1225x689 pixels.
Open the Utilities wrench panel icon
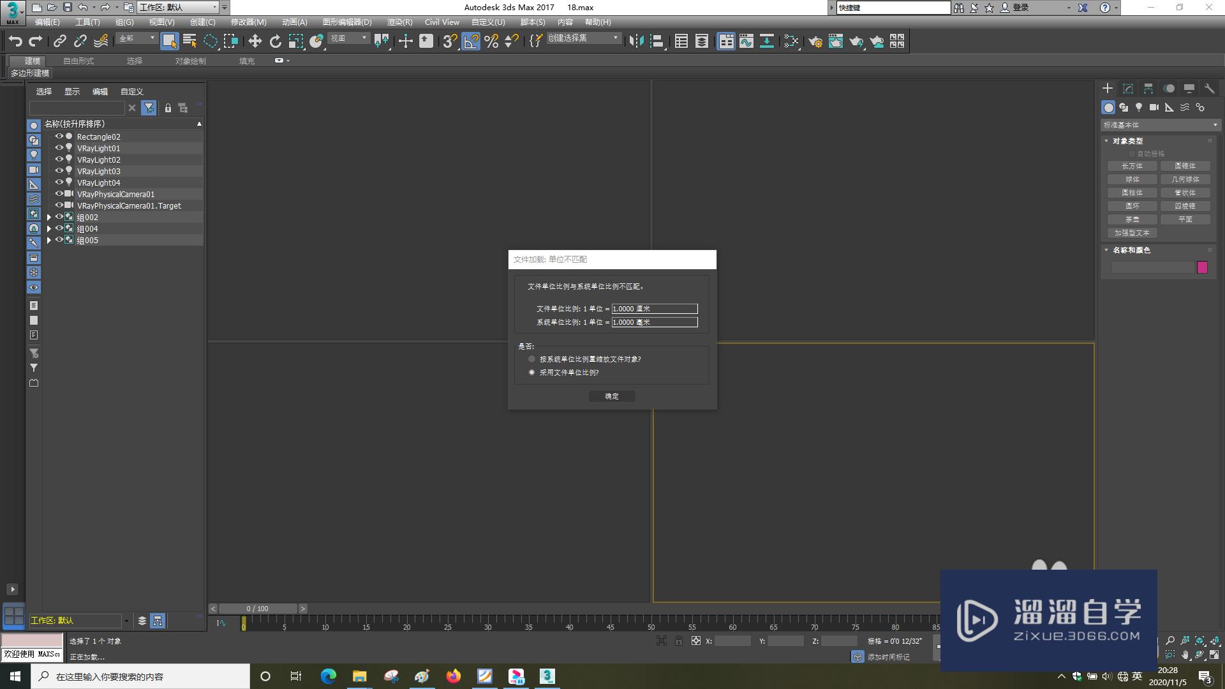click(x=1209, y=88)
